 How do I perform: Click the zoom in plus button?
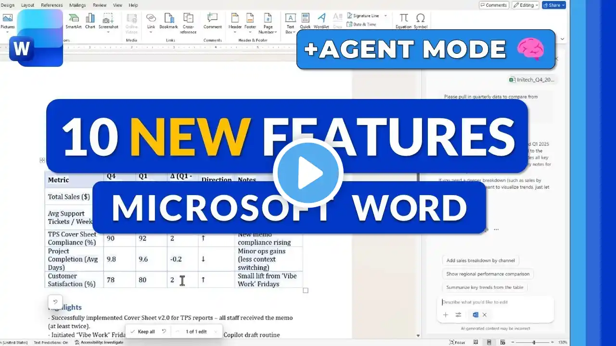(552, 342)
